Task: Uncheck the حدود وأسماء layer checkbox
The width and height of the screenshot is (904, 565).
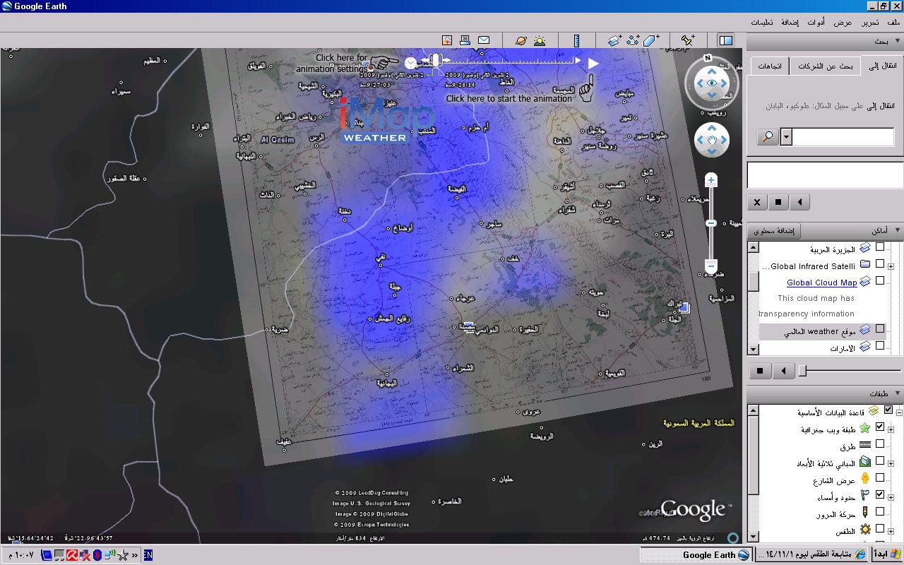Action: click(880, 495)
